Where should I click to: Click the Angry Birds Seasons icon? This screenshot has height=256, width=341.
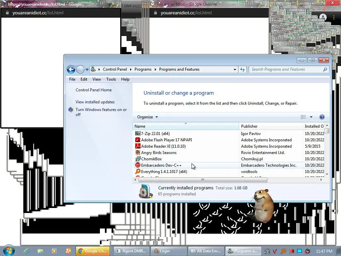(138, 152)
